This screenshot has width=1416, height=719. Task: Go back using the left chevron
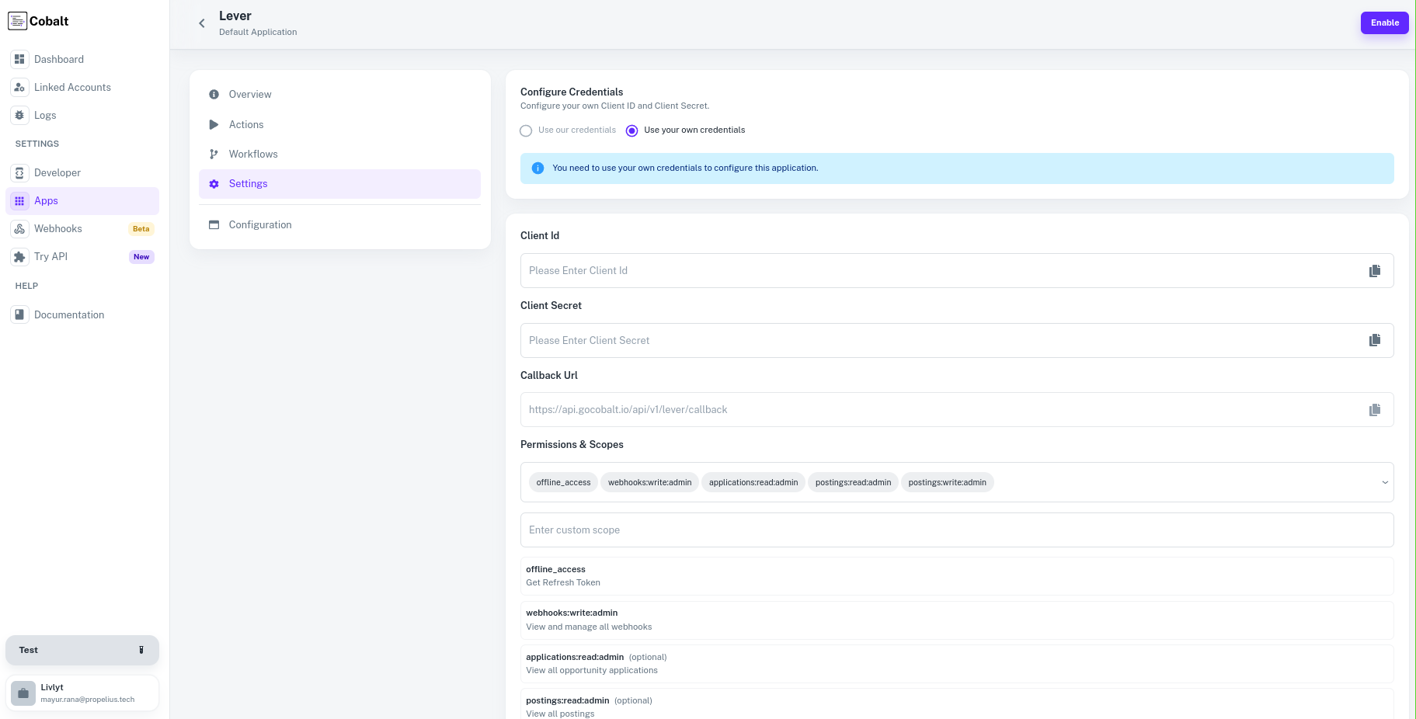pos(202,23)
